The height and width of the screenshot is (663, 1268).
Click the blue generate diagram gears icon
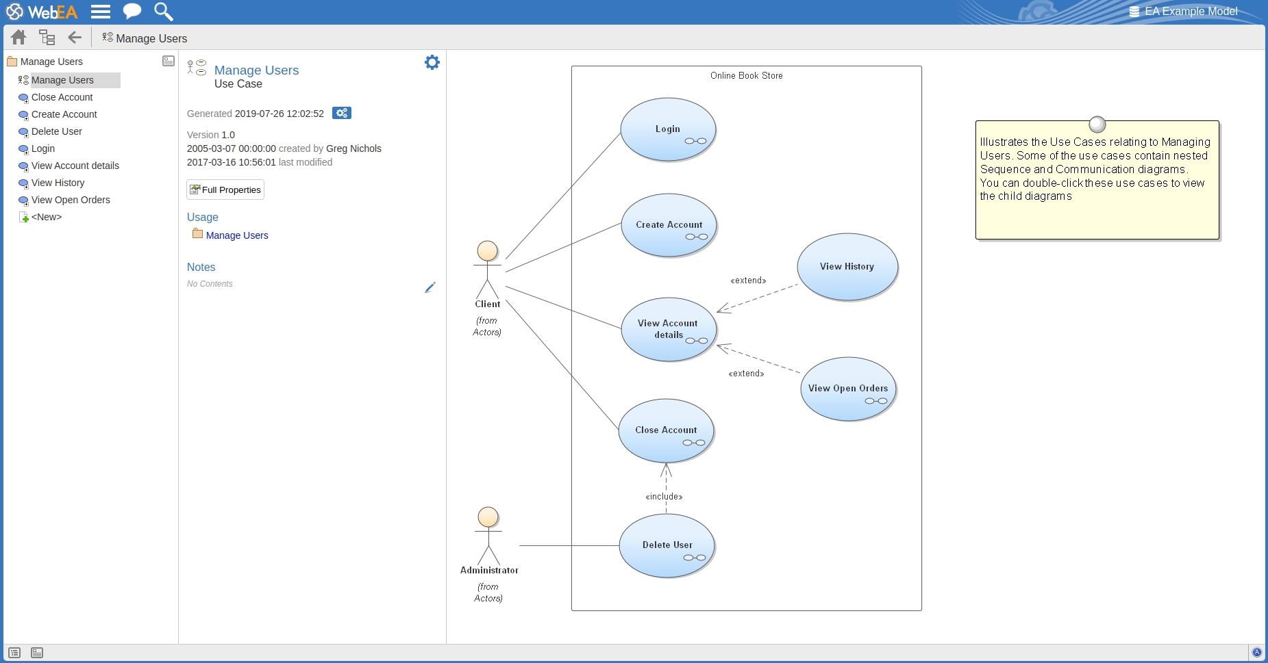[341, 113]
